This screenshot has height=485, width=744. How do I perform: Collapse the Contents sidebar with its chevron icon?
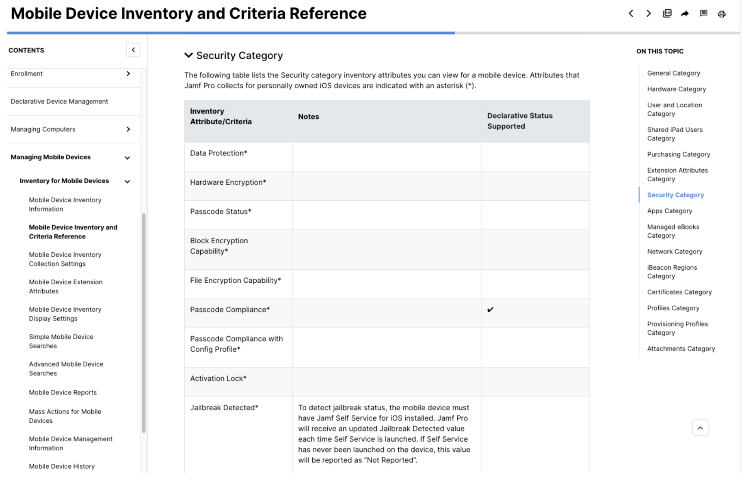click(x=133, y=50)
